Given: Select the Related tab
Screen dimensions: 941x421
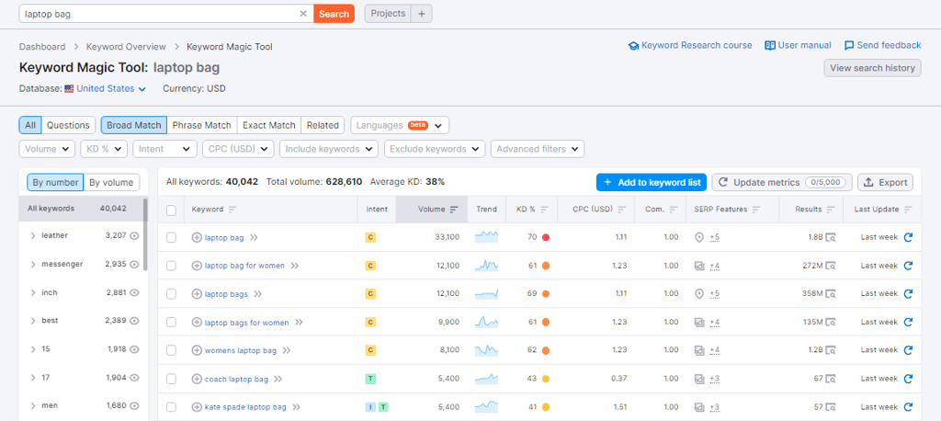Looking at the screenshot, I should click(x=323, y=126).
